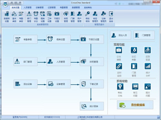The width and height of the screenshot is (161, 120).
Task: Switch to the 系统帮助 ribbon tab
Action: pos(88,7)
